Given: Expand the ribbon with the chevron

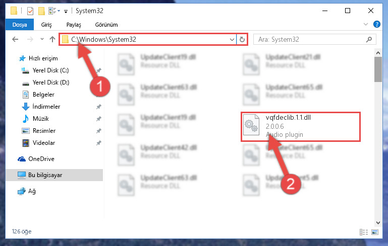Looking at the screenshot, I should tap(365, 24).
